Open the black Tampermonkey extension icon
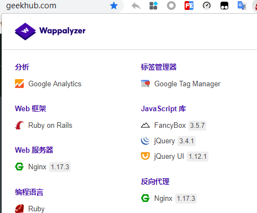The image size is (257, 213). point(224,6)
